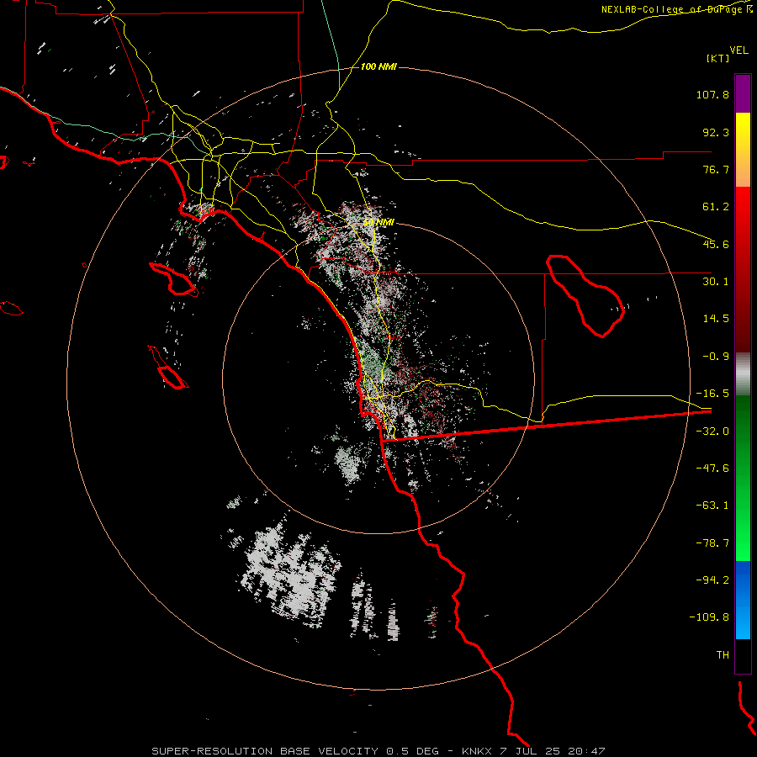Viewport: 757px width, 757px height.
Task: Click the [KT] units label
Action: pyautogui.click(x=718, y=58)
